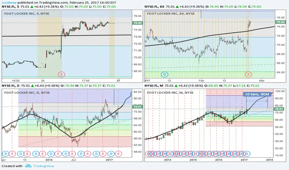Click the '10 bars, 303d' measurement label
Screen dimensions: 289x170
click(x=257, y=94)
